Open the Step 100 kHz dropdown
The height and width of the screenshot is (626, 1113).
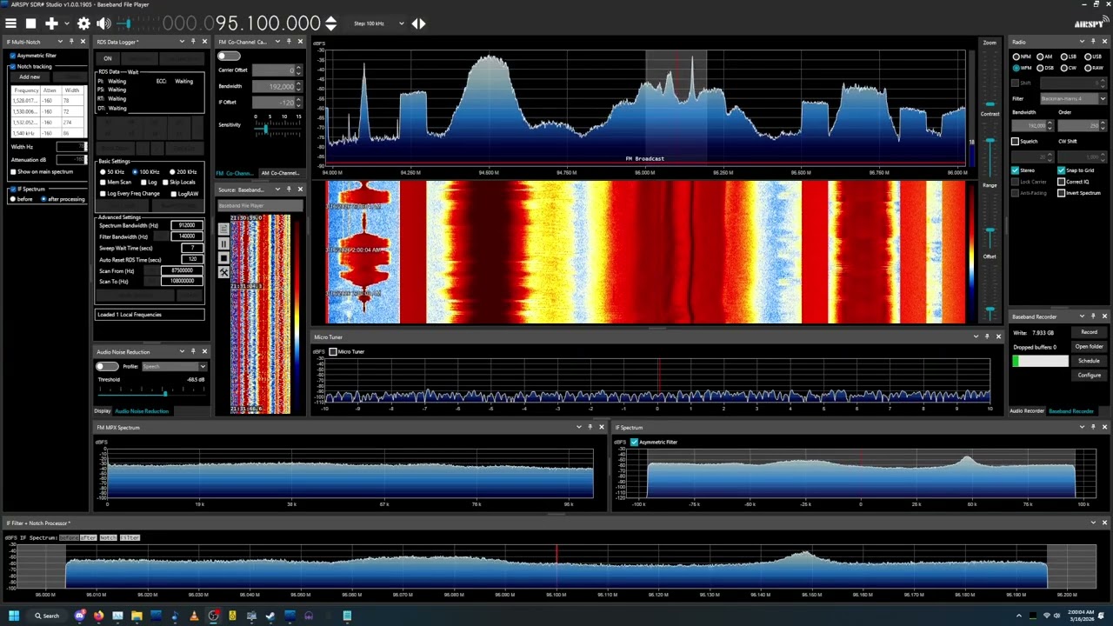[x=378, y=23]
